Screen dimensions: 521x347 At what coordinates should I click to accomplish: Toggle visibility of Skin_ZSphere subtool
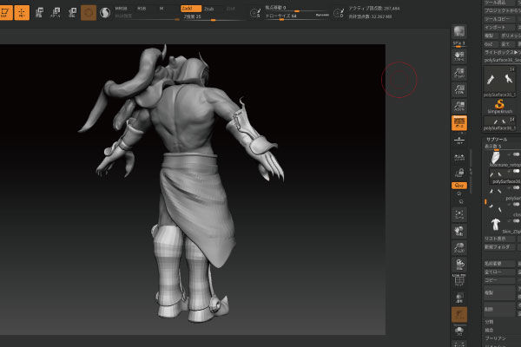tap(516, 221)
